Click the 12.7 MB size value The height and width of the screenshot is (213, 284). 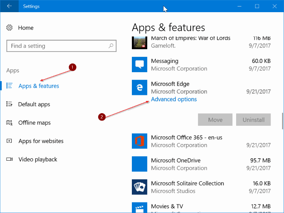point(261,206)
